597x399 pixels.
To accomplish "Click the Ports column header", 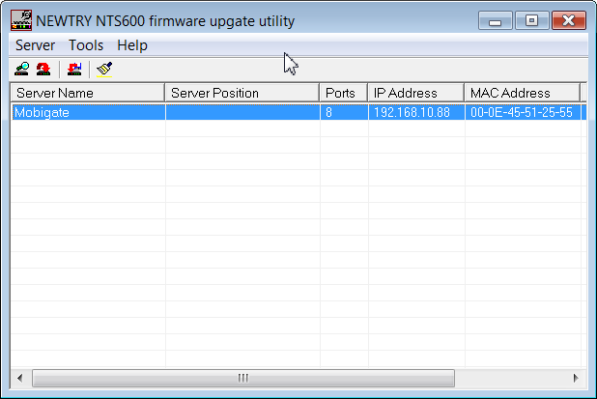I will (343, 93).
